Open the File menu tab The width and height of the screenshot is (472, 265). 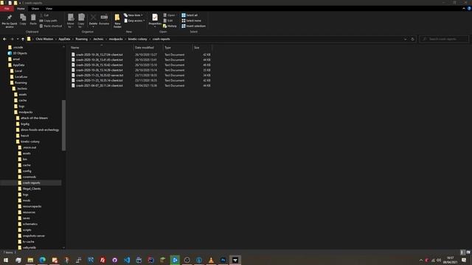7,9
